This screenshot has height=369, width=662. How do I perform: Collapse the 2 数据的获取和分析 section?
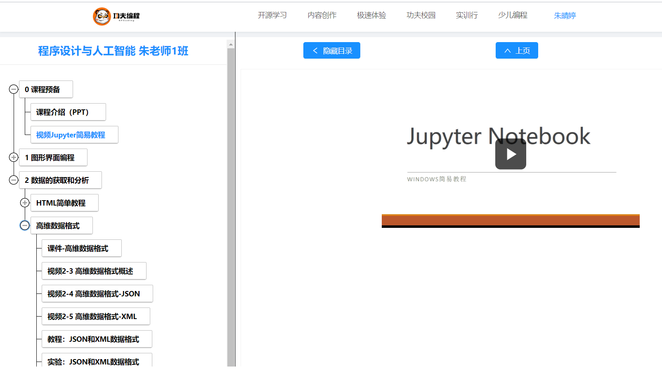14,180
